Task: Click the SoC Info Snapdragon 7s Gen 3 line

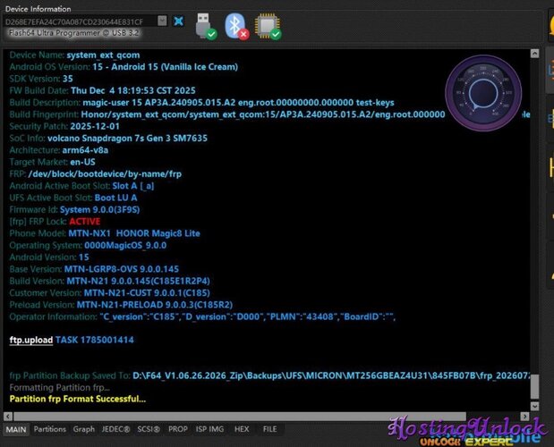Action: click(x=108, y=139)
